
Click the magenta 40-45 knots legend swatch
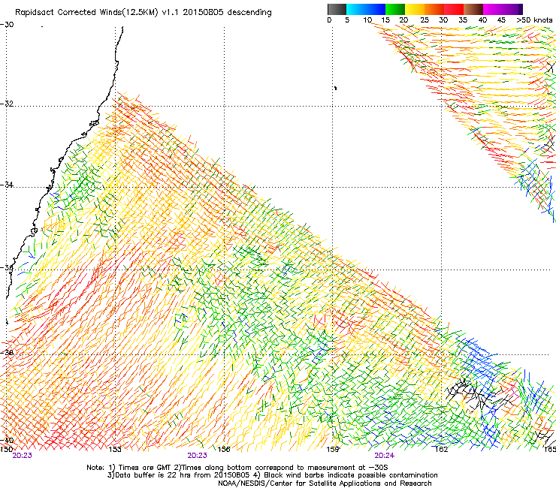coord(493,9)
